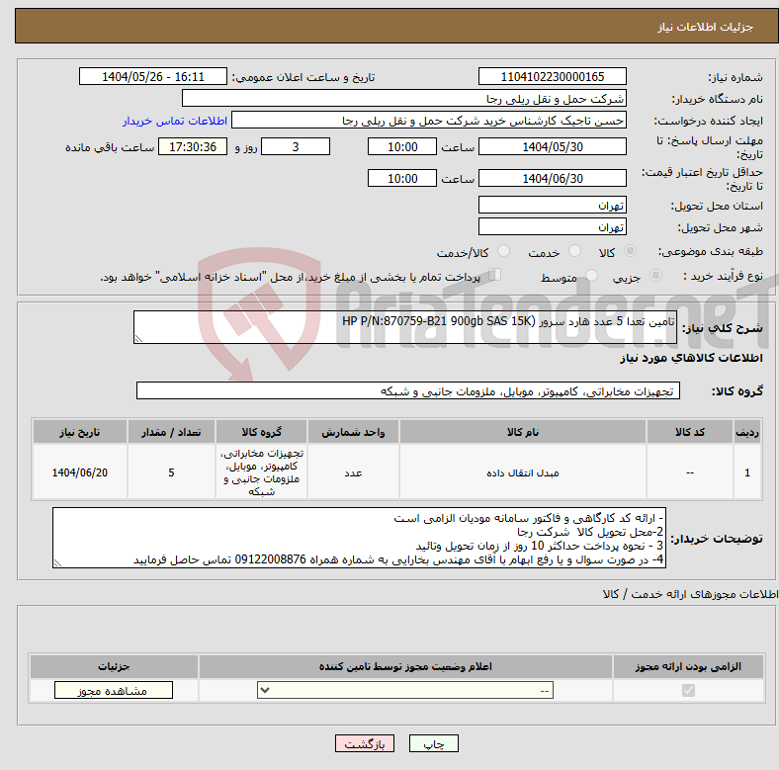The width and height of the screenshot is (779, 770).
Task: Click the response deadline hour 10:00
Action: pos(402,146)
